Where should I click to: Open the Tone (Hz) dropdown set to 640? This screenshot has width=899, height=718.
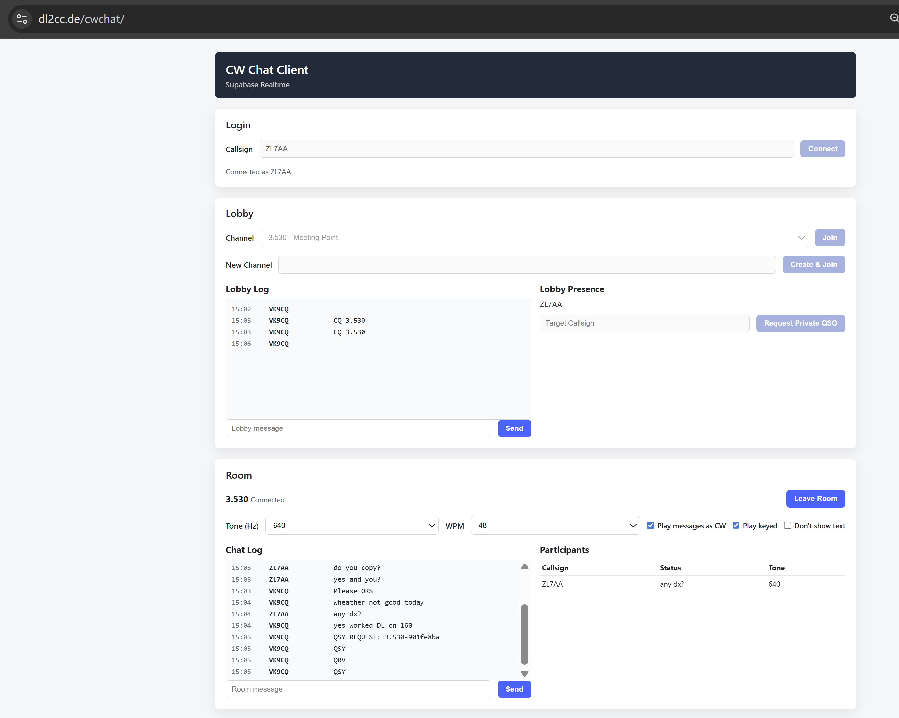pos(352,525)
